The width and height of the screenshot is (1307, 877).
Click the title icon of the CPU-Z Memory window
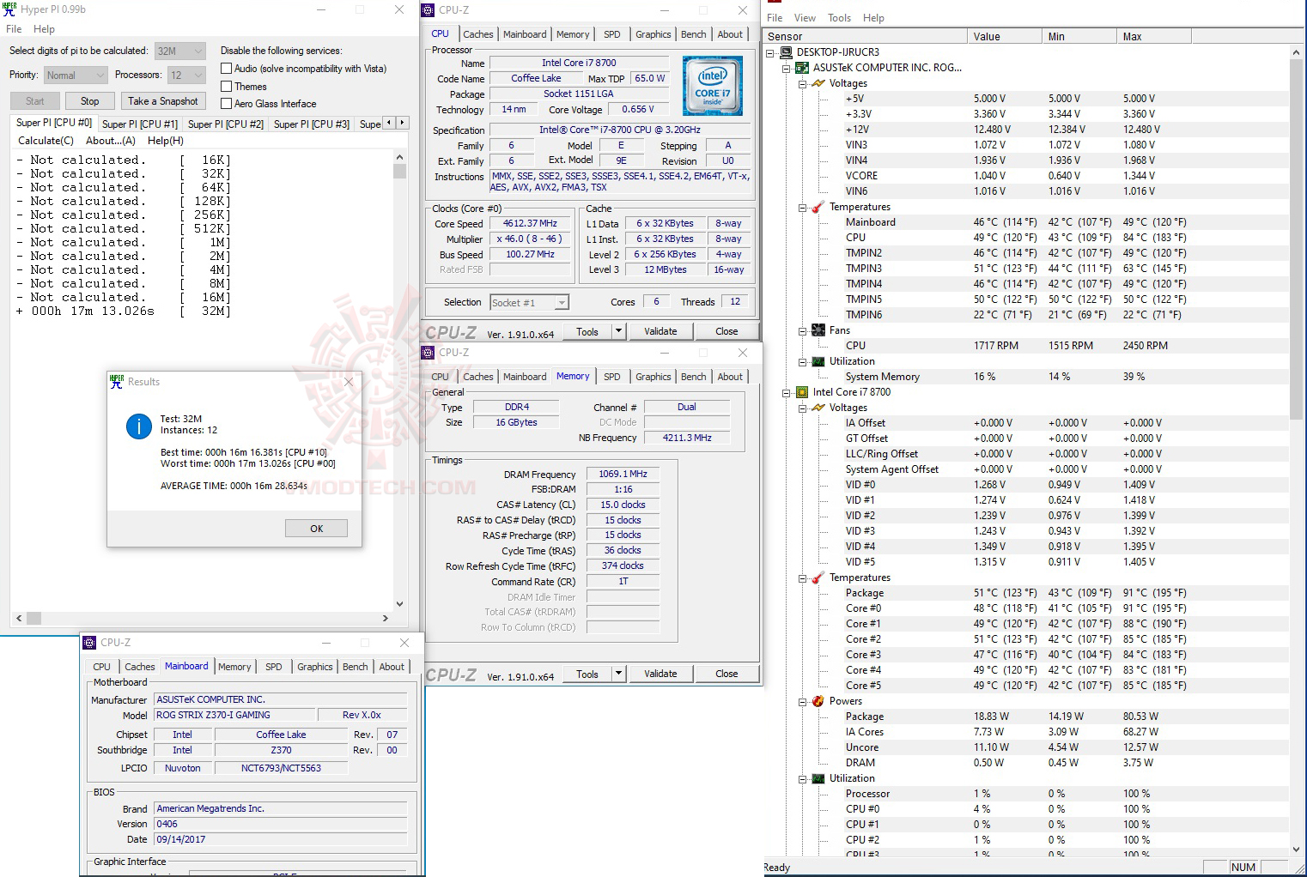point(429,353)
